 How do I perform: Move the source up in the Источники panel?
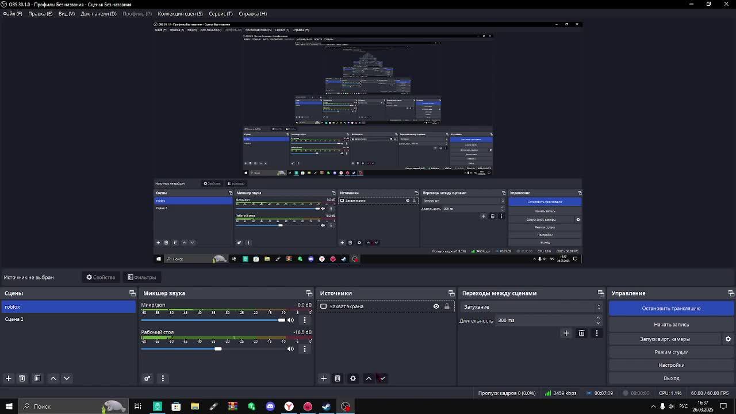coord(369,378)
